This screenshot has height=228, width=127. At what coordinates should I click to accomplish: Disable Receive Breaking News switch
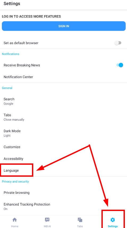[120, 65]
